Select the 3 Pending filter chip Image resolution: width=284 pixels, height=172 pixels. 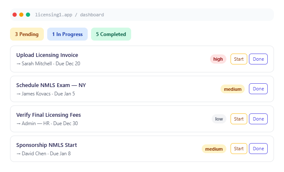[x=27, y=34]
